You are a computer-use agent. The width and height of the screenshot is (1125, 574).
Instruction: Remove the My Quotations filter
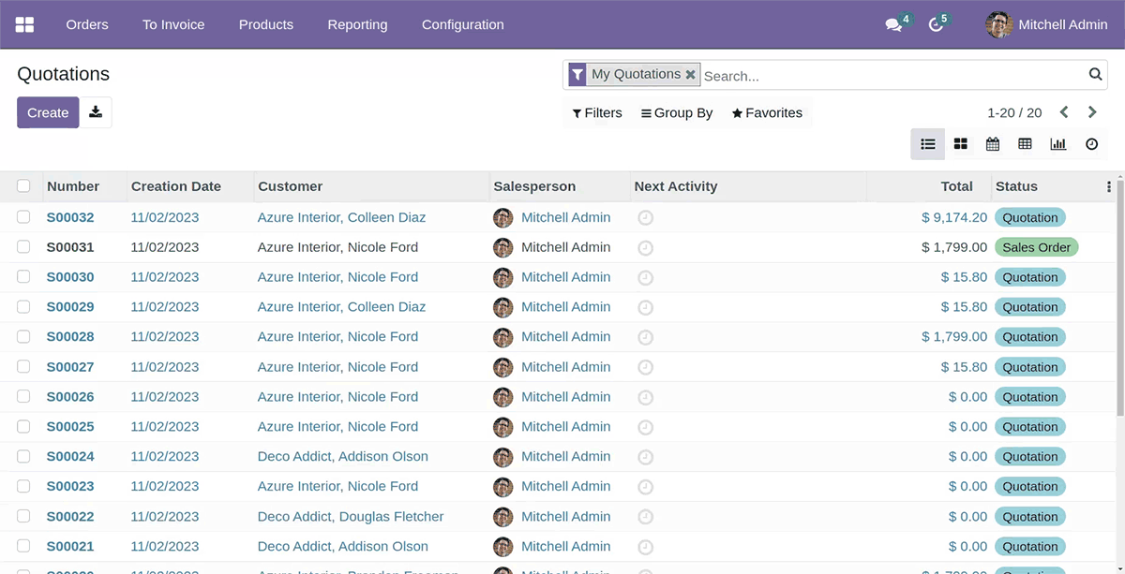coord(691,75)
